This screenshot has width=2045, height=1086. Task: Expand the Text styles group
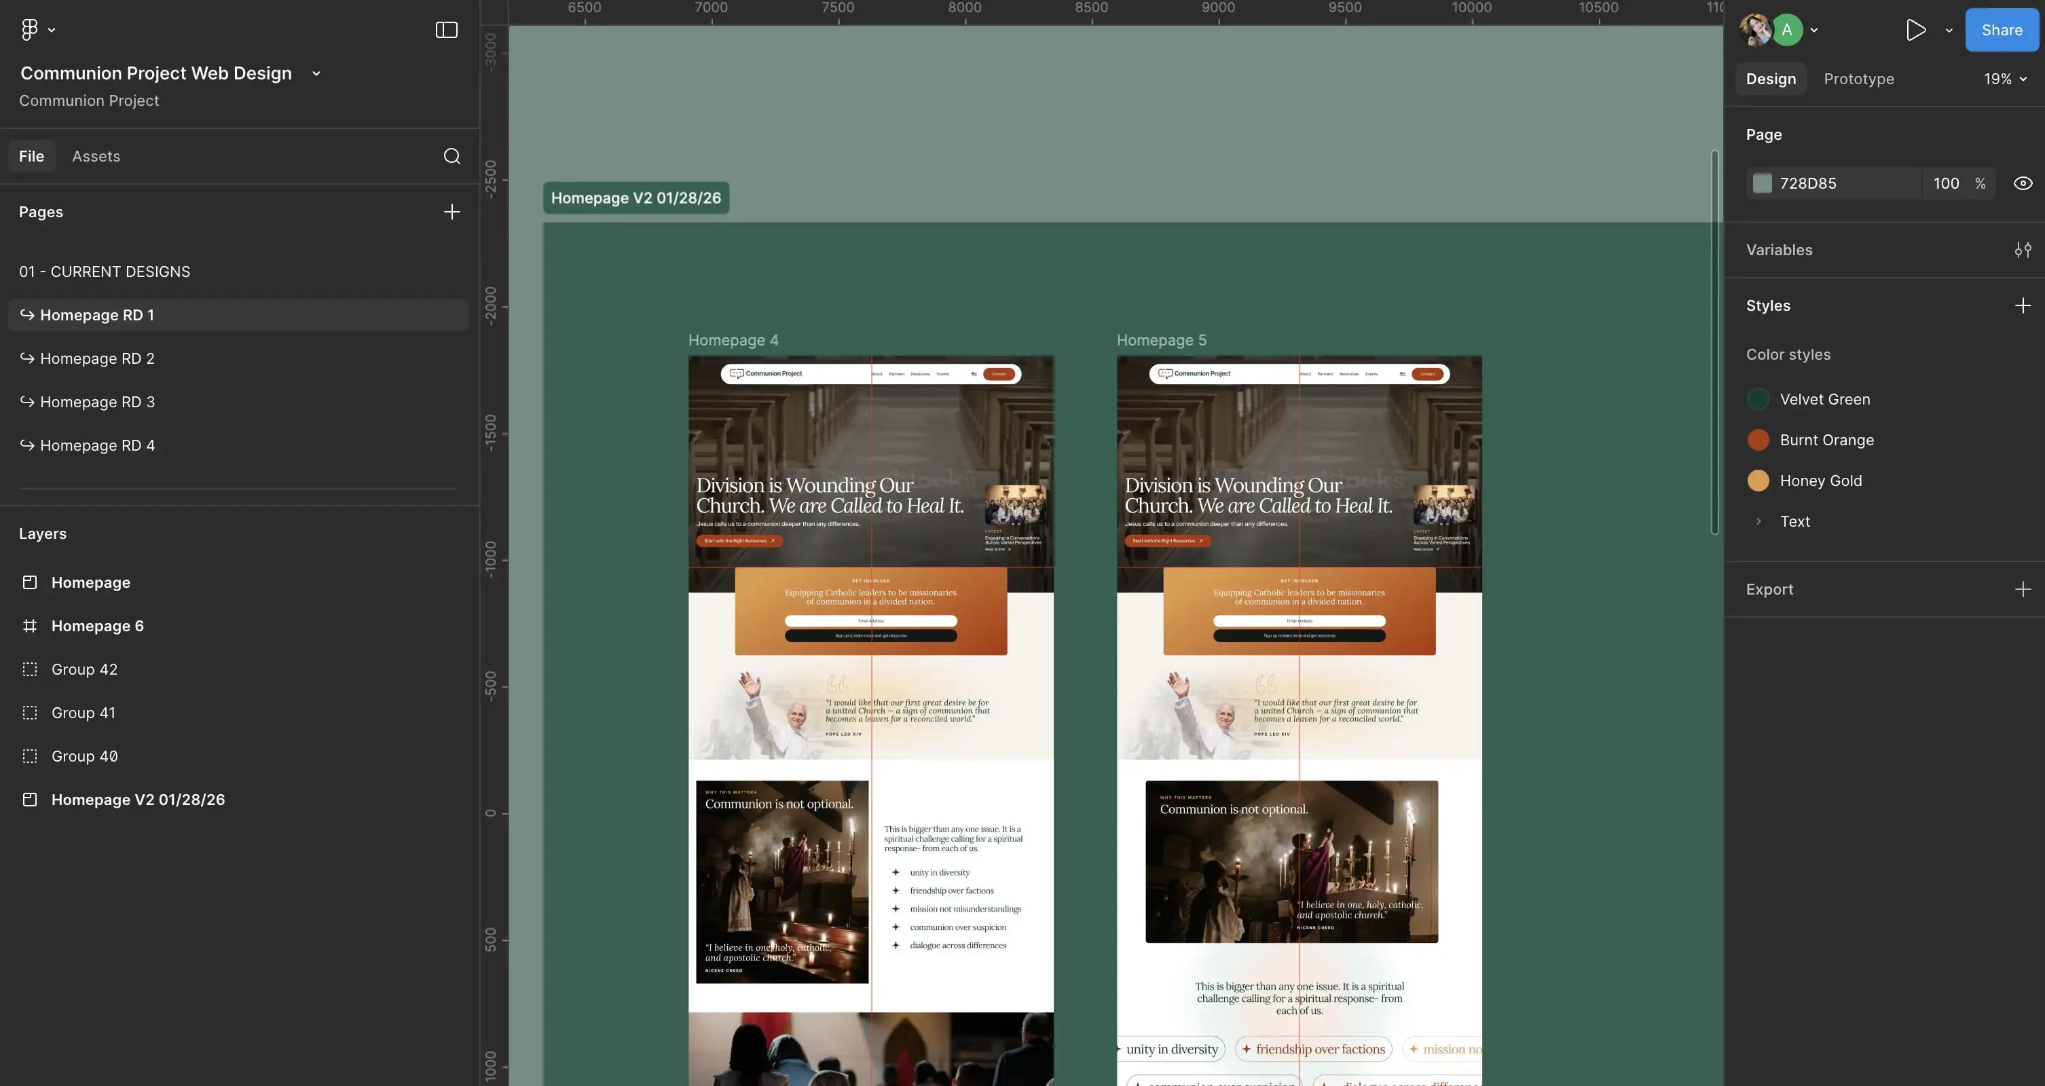tap(1758, 521)
